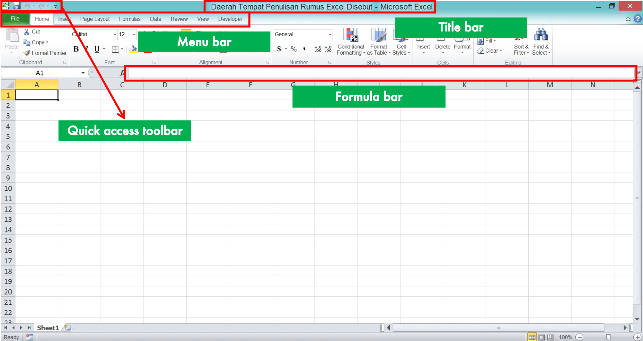Click the Undo icon in quick access toolbar

pos(27,6)
